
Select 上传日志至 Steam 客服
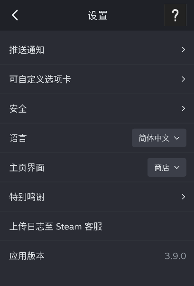pyautogui.click(x=97, y=226)
